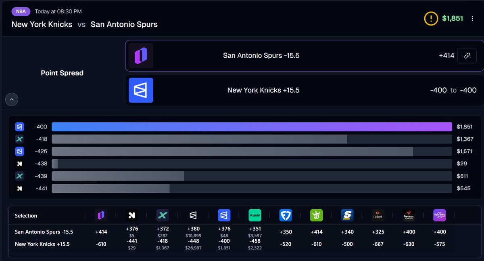Viewport: 484px width, 261px height.
Task: Click the -458 Kalshi odds cell
Action: 255,244
